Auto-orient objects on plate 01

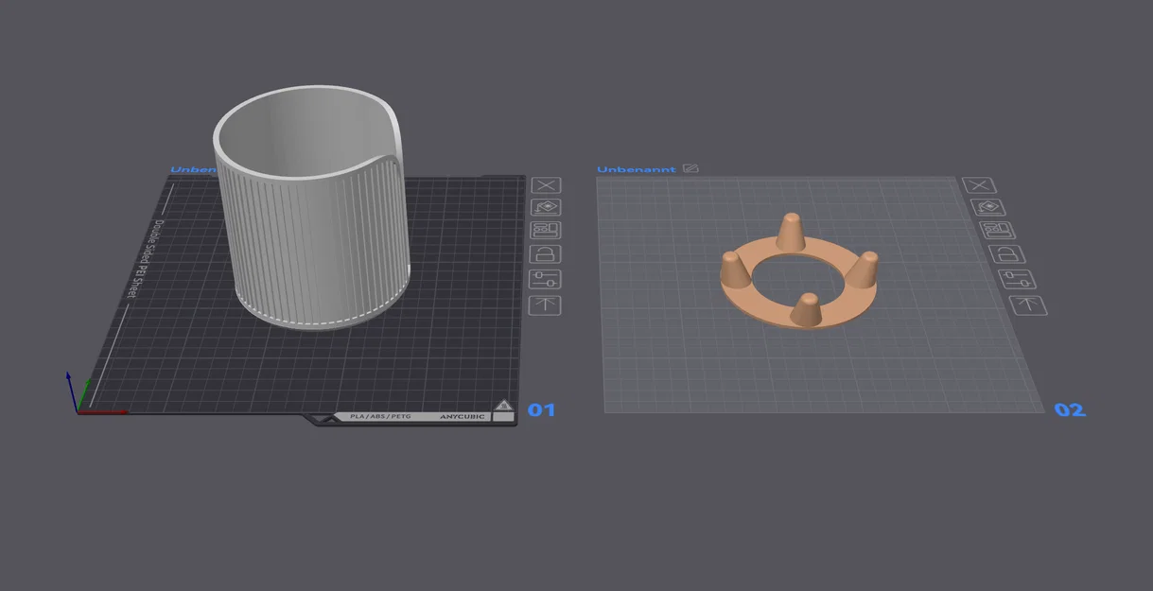(546, 208)
